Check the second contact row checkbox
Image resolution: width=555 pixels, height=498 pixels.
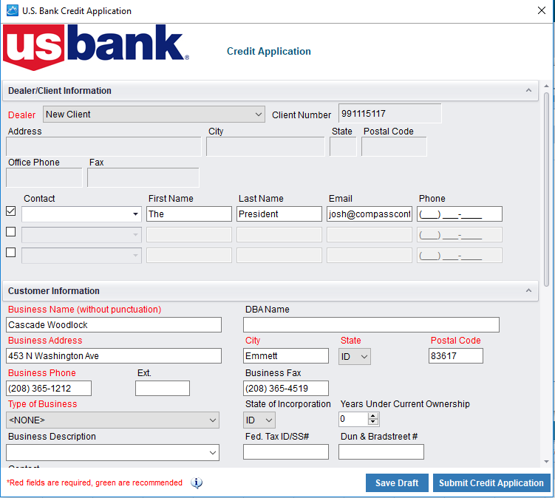pos(11,232)
